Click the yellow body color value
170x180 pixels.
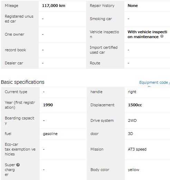(x=133, y=170)
